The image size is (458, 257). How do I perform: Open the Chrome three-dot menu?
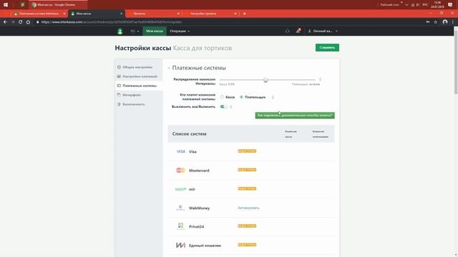(x=453, y=22)
